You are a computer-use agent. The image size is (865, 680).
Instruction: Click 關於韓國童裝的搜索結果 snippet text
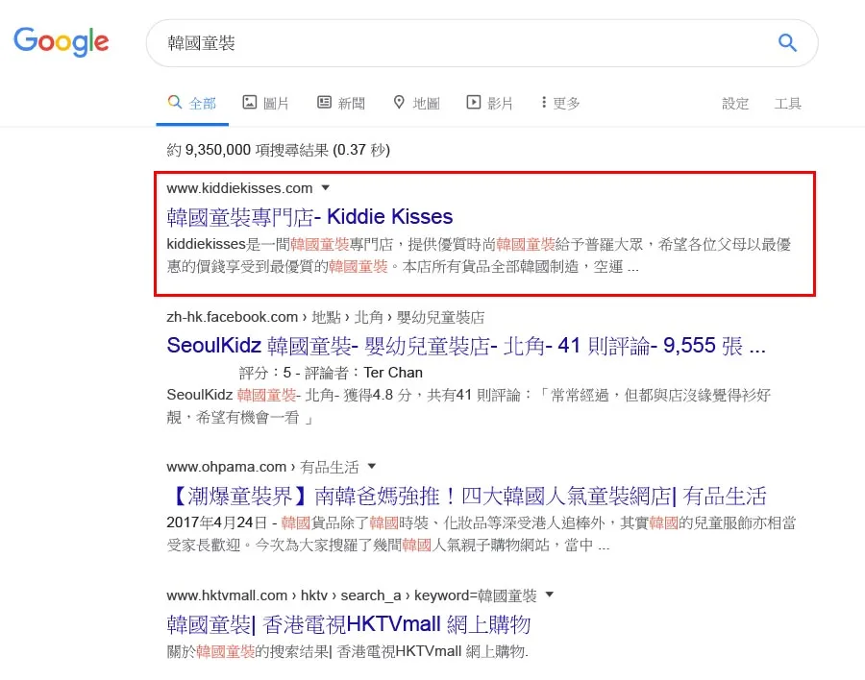348,651
